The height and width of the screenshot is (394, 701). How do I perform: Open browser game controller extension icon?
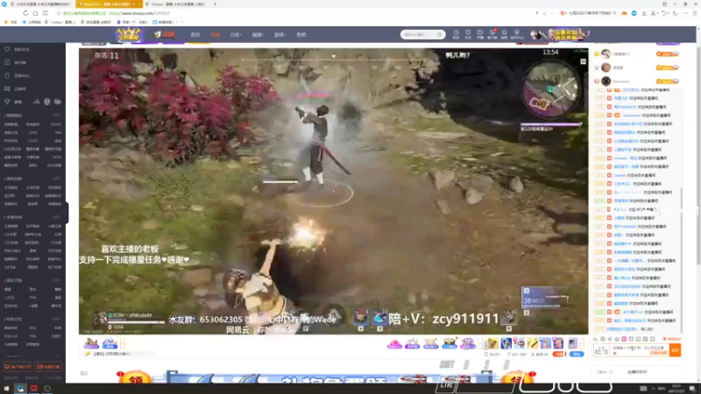coord(624,13)
